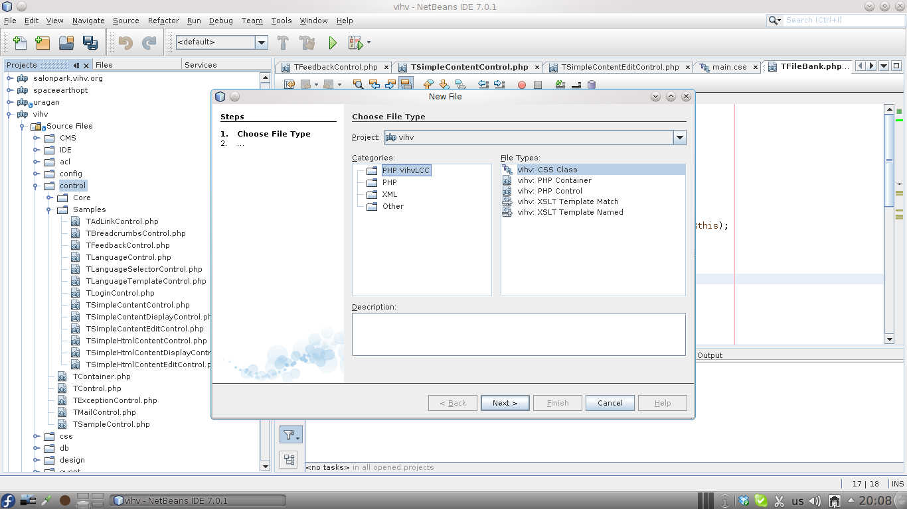
Task: Shift the selected line left
Action: [x=482, y=85]
